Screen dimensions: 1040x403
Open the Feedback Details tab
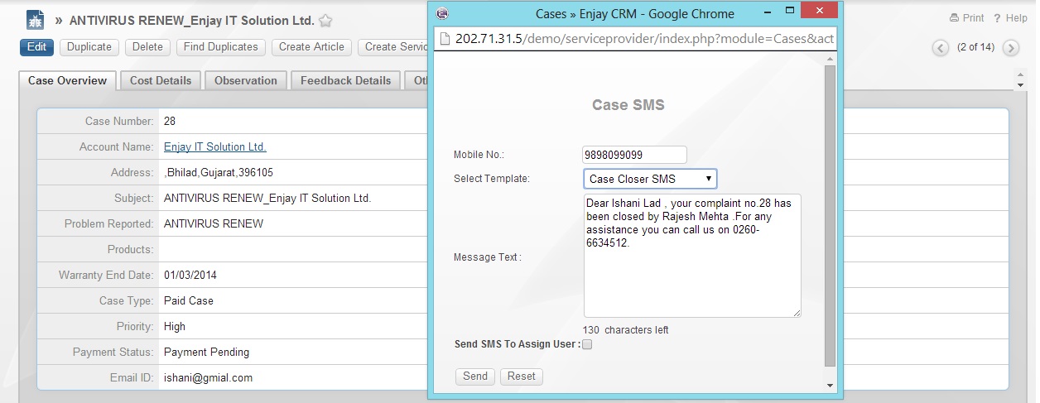tap(346, 80)
